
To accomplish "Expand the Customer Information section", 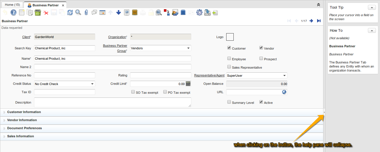I will pos(24,112).
